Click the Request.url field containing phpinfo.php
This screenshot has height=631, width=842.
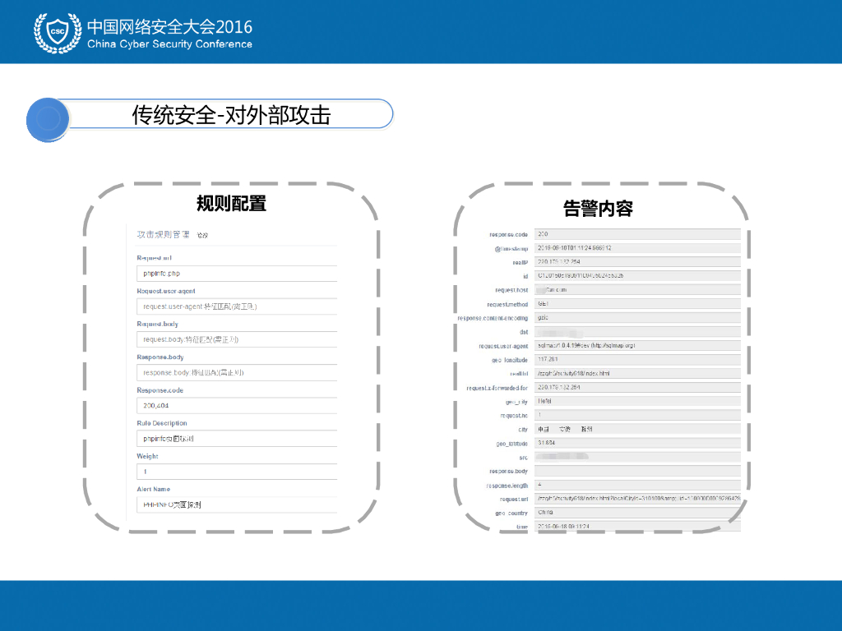coord(237,273)
